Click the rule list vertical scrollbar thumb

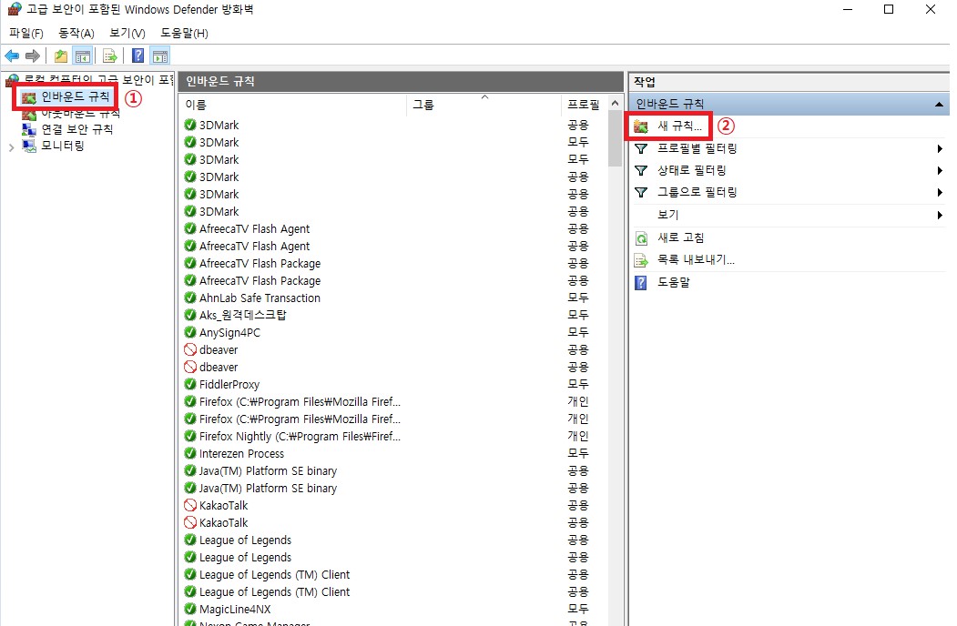coord(615,139)
